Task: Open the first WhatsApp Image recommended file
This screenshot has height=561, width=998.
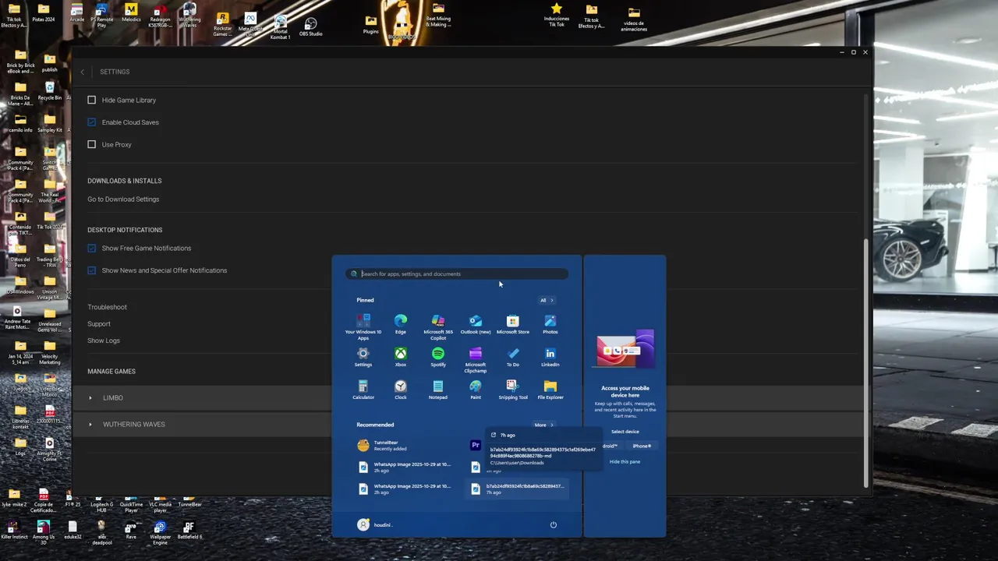Action: pos(405,467)
